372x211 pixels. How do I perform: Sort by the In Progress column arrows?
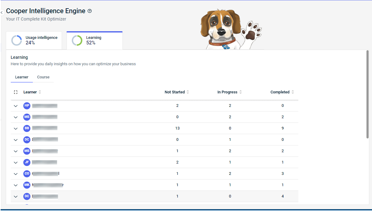pyautogui.click(x=241, y=92)
